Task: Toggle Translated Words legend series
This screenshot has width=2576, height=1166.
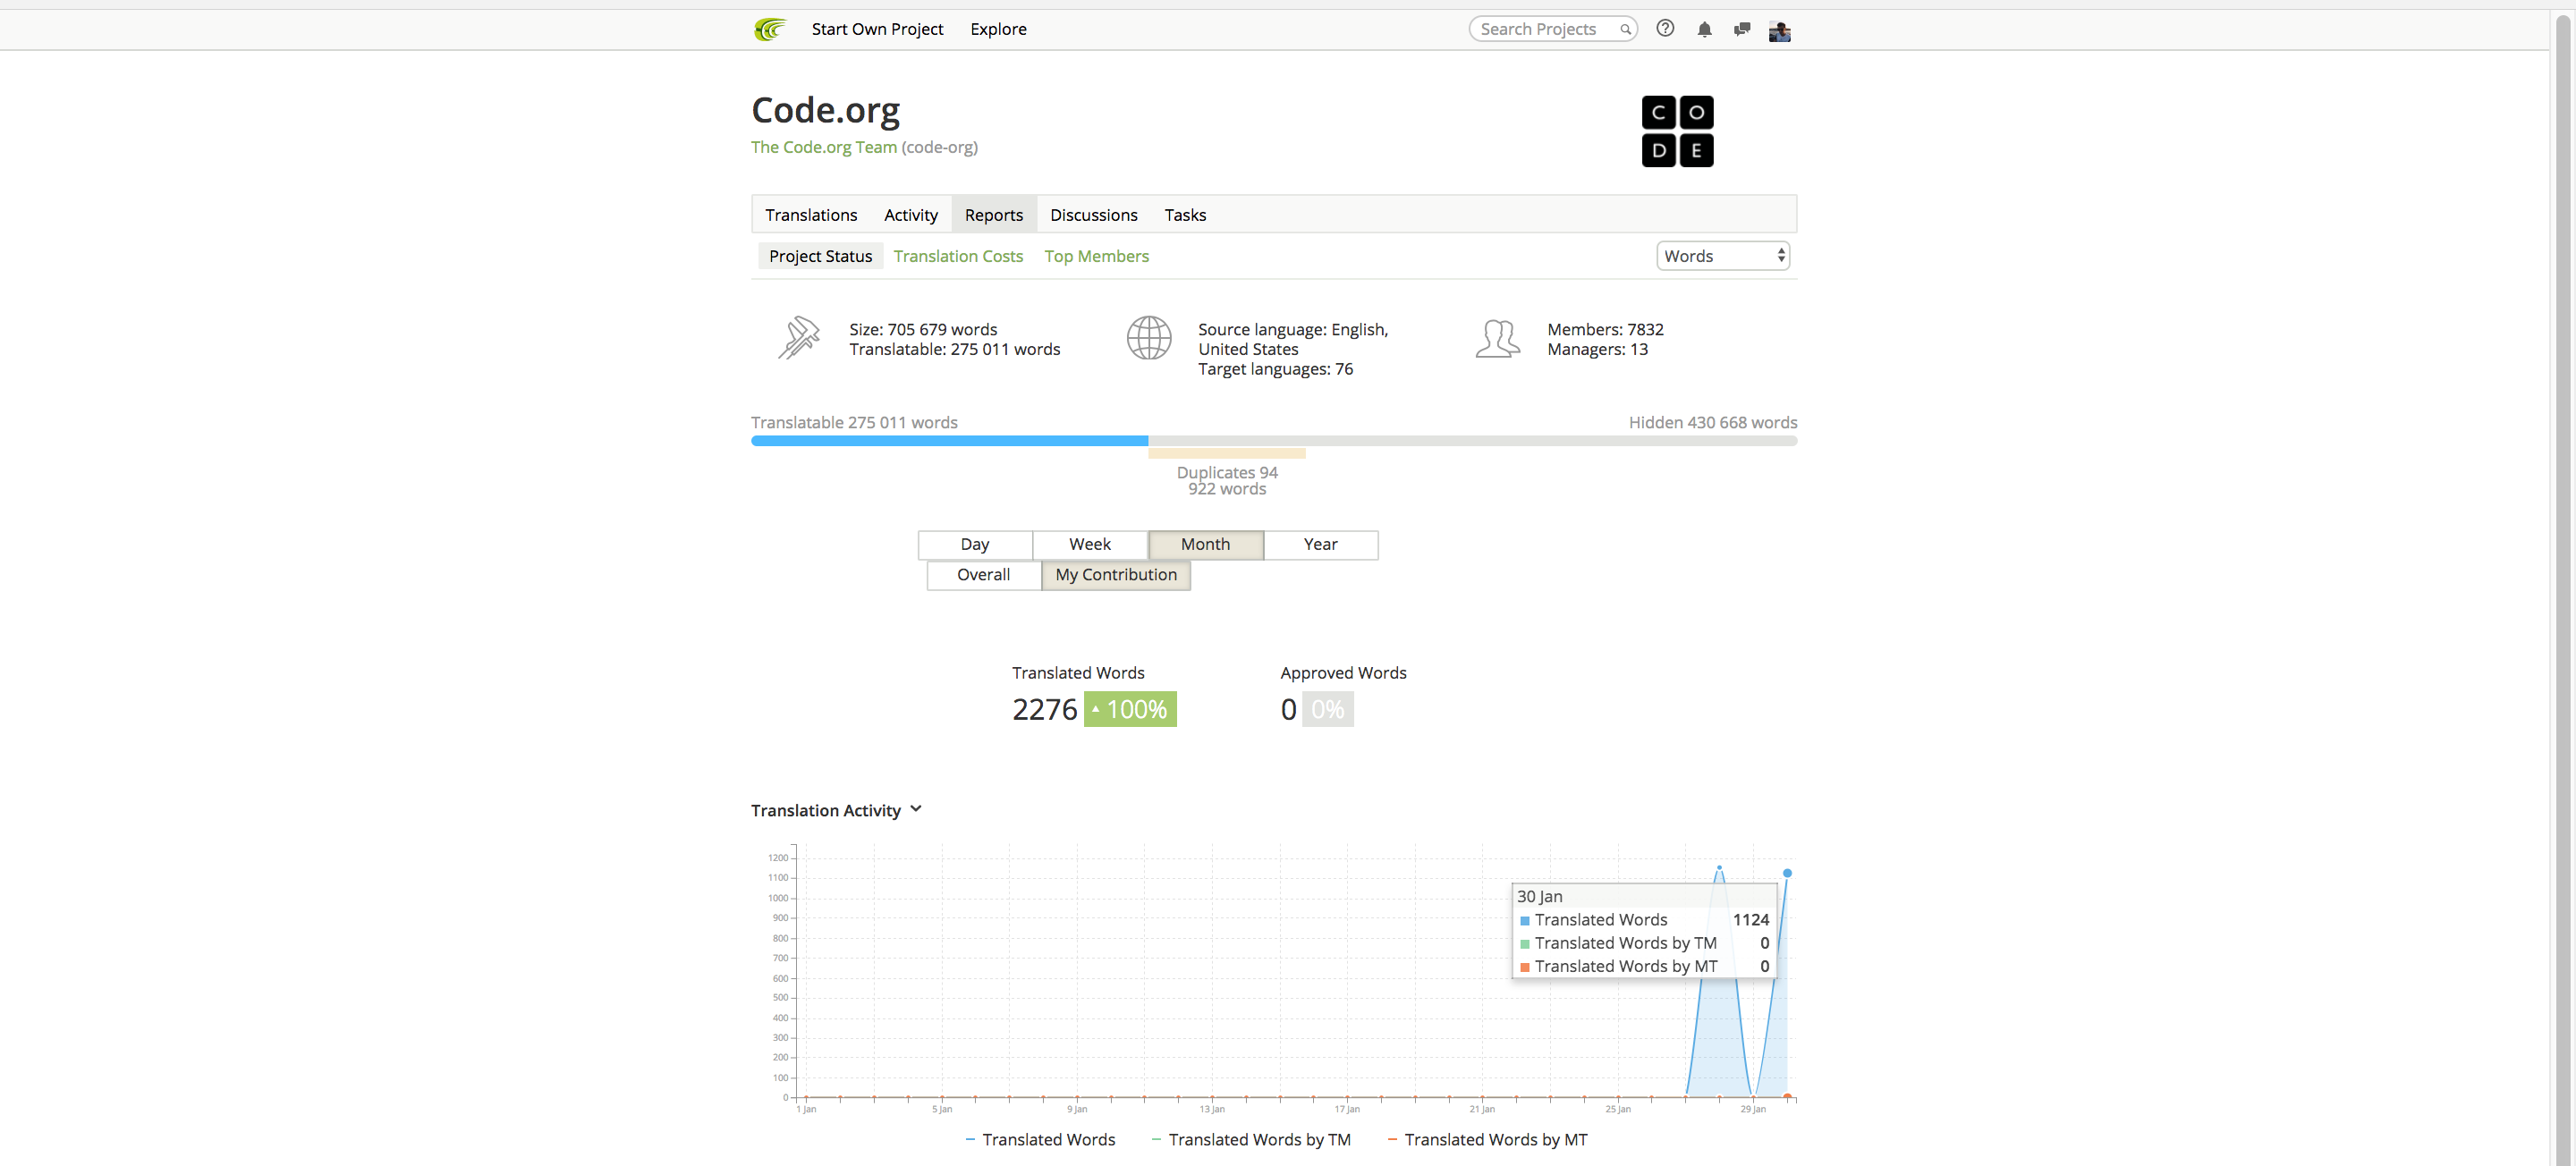Action: point(1040,1139)
